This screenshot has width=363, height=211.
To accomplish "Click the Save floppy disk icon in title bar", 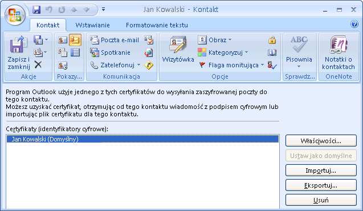I will [36, 10].
